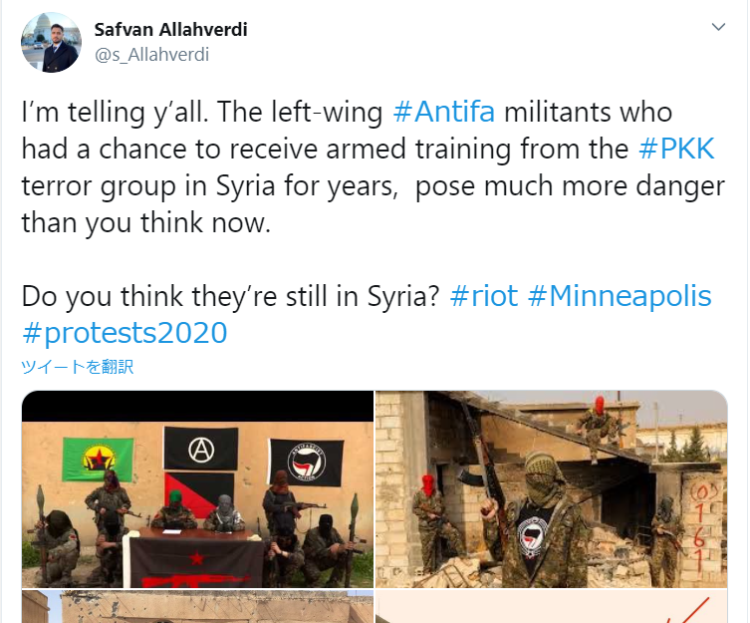Translate the tweet via ツイートを翻訳
The width and height of the screenshot is (750, 623).
click(78, 367)
